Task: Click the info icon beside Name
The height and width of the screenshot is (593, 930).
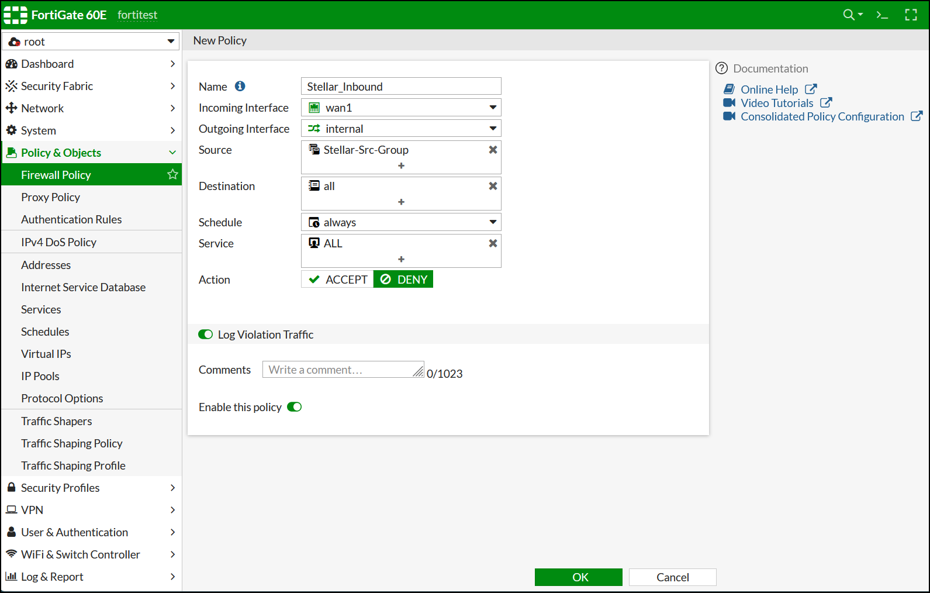Action: (x=240, y=87)
